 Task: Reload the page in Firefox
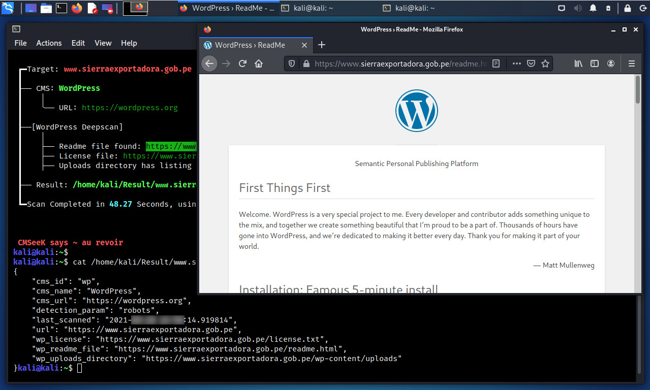coord(242,63)
